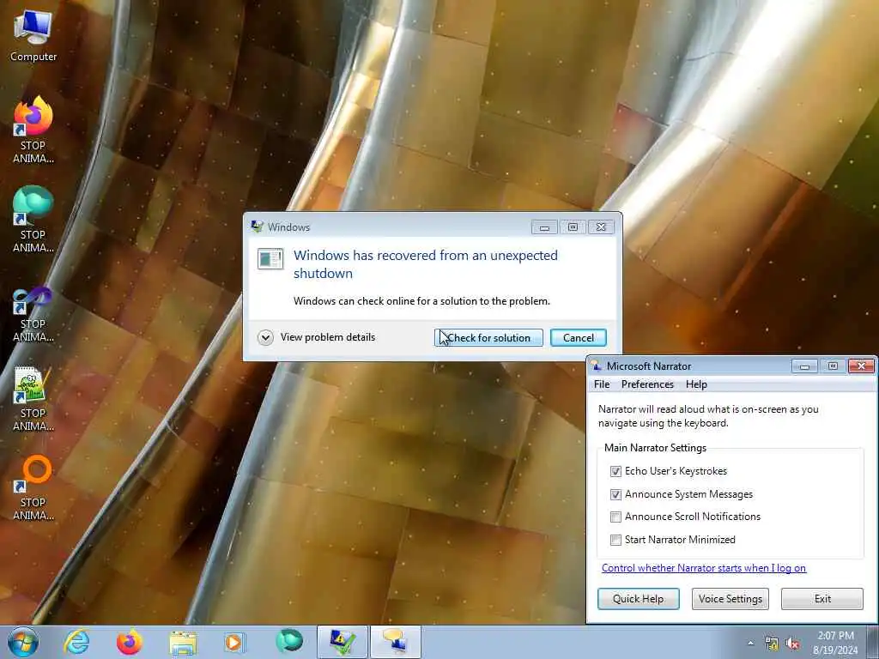The height and width of the screenshot is (659, 879).
Task: Click the problem report icon in the dialog
Action: coord(270,259)
